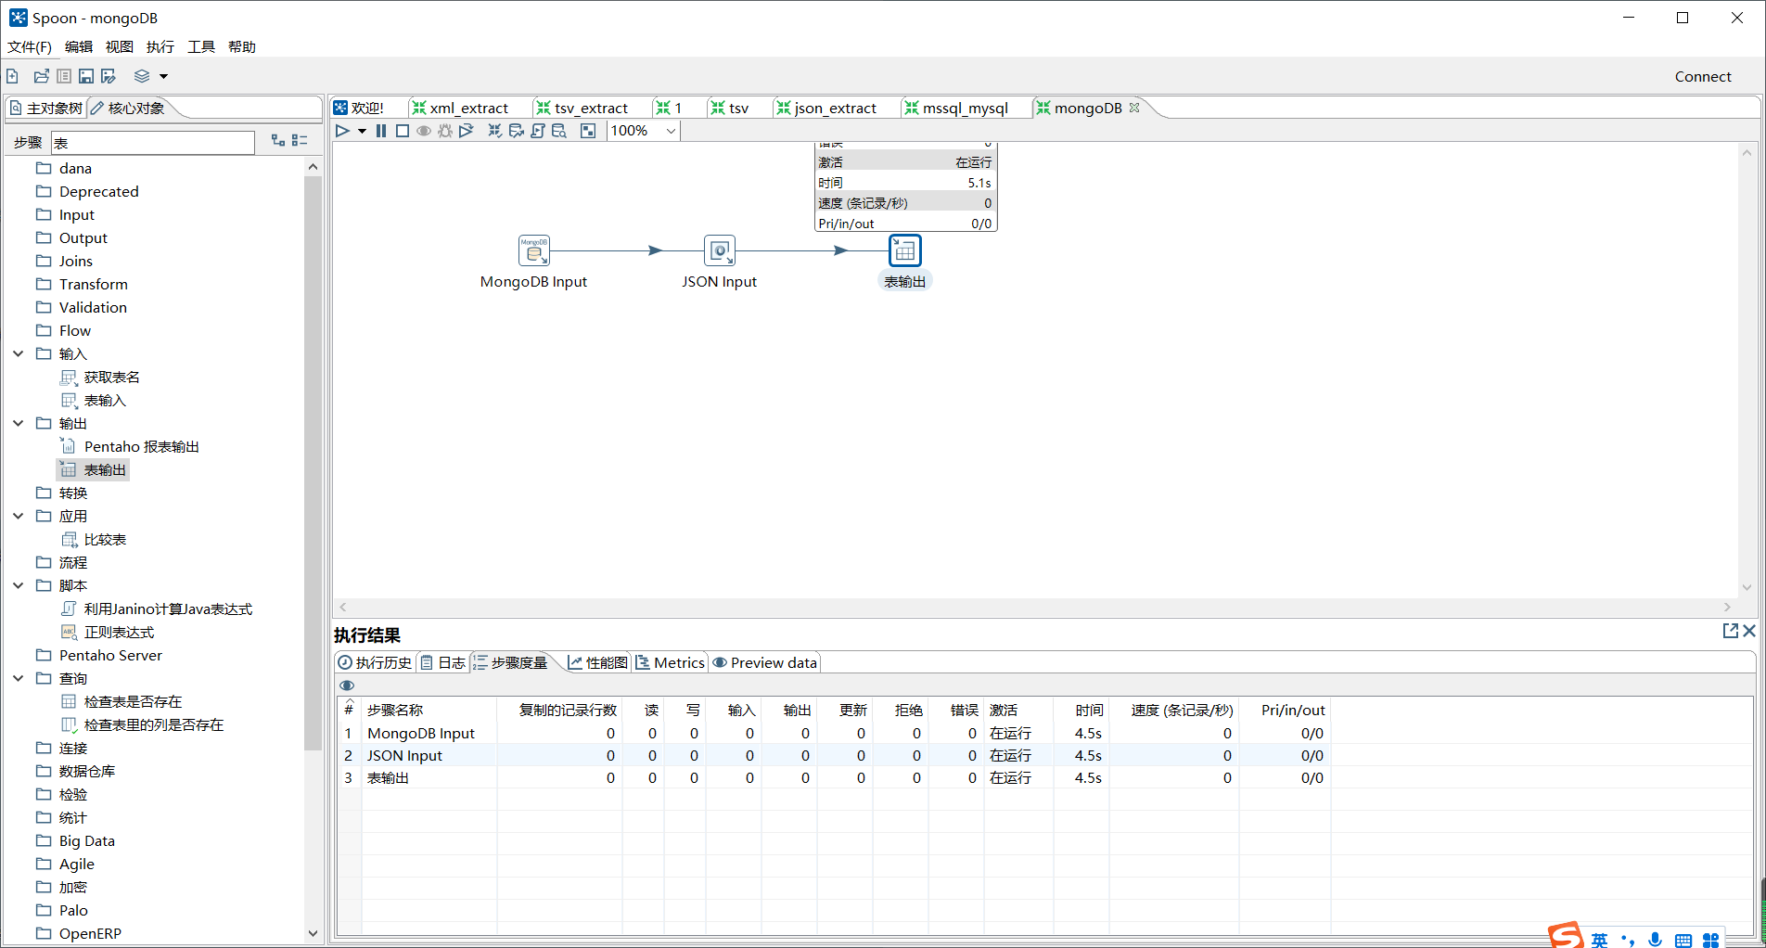This screenshot has height=948, width=1766.
Task: Open the 工具 menu
Action: tap(201, 46)
